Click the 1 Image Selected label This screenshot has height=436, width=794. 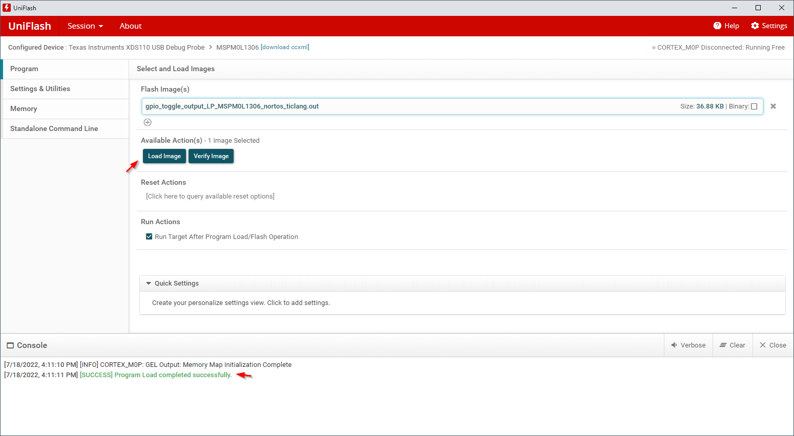tap(234, 141)
